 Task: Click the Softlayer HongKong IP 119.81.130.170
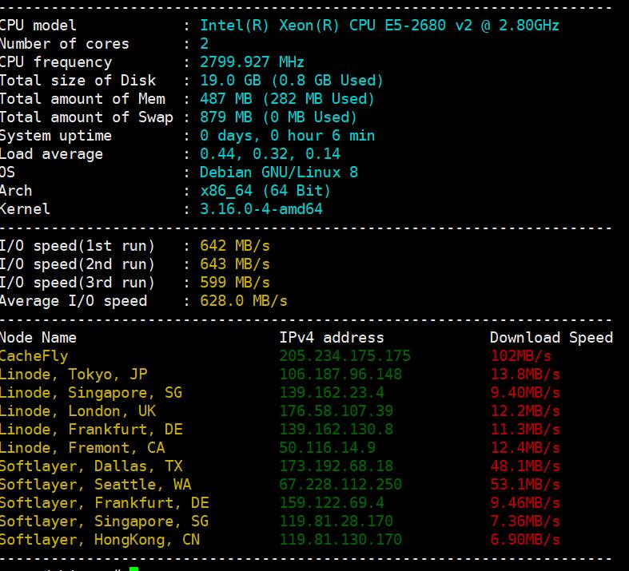point(340,540)
